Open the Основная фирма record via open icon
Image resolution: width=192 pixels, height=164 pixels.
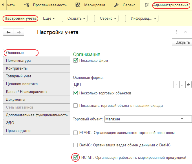189,84
